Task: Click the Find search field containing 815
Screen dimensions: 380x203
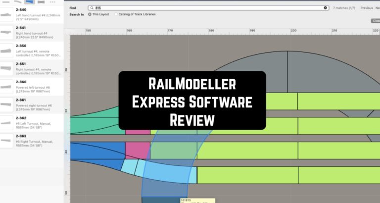Action: [209, 8]
